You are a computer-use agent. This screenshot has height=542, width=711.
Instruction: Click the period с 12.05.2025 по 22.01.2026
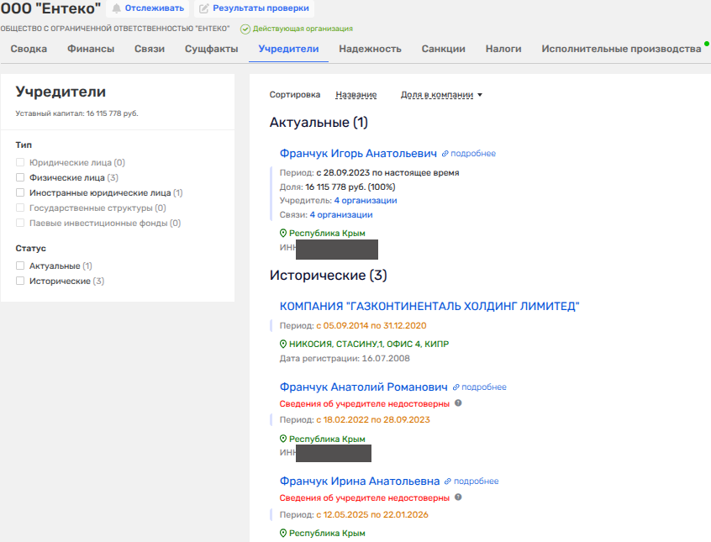click(372, 515)
